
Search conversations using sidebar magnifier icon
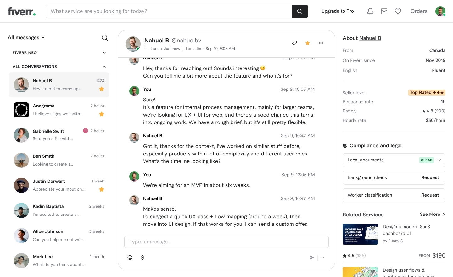(105, 38)
